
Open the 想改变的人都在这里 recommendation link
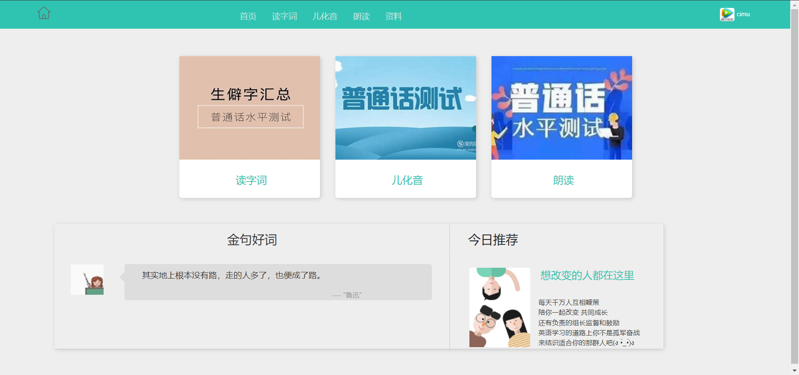point(587,276)
